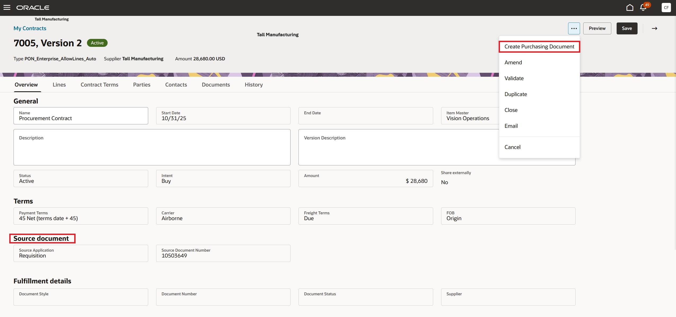676x317 pixels.
Task: Click the forward arrow beside the Save button
Action: [654, 28]
